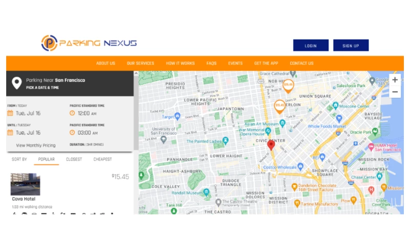Click the Asian Art Museum map marker
Screen dimensions: 410x246
coord(282,123)
